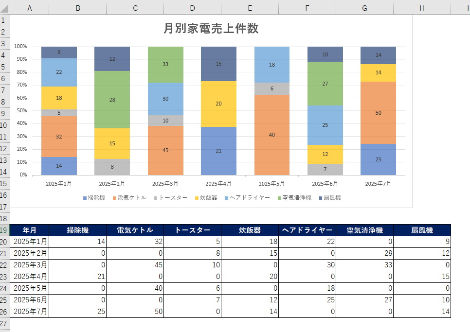Select the 電気ケトル table header cell
This screenshot has width=470, height=332.
tap(135, 230)
